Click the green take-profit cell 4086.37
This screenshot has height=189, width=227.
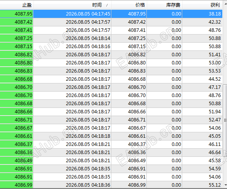[x=16, y=144]
